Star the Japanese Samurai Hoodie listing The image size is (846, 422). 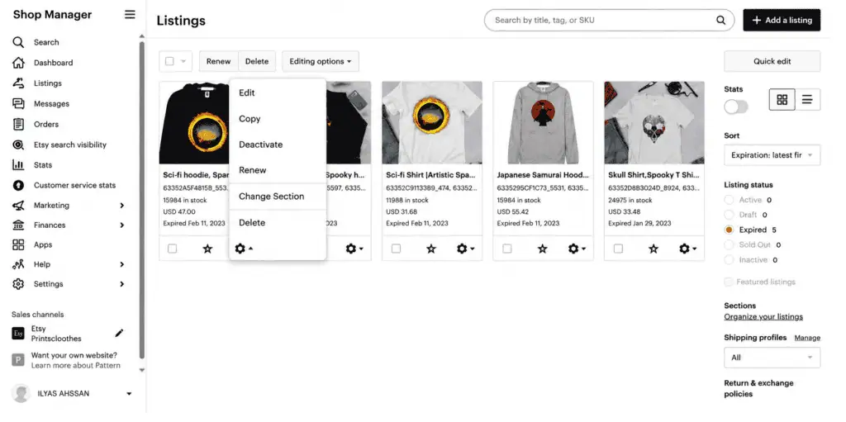coord(542,249)
